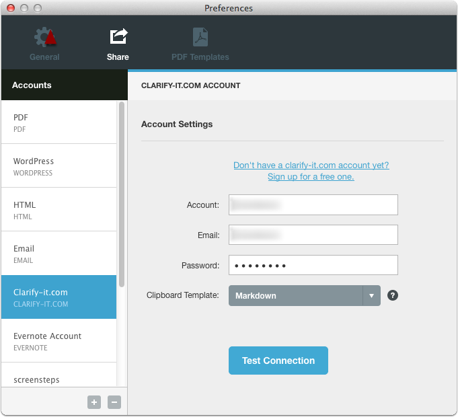The width and height of the screenshot is (458, 417).
Task: Zoom the Preferences window
Action: tap(38, 8)
